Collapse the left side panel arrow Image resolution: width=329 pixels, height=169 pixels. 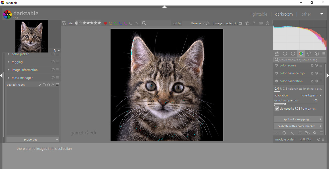2,76
